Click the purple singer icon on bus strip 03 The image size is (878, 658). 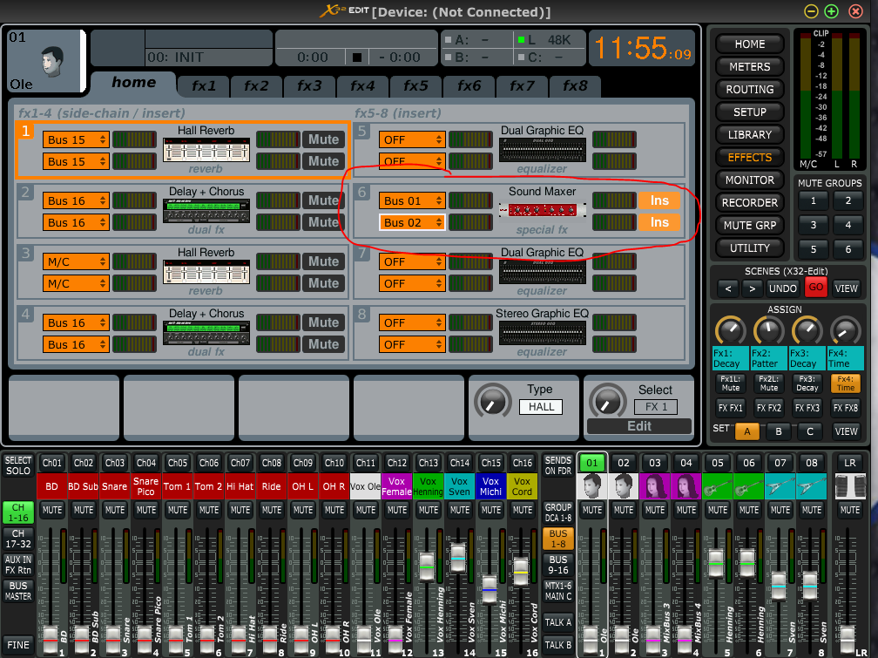[x=655, y=486]
